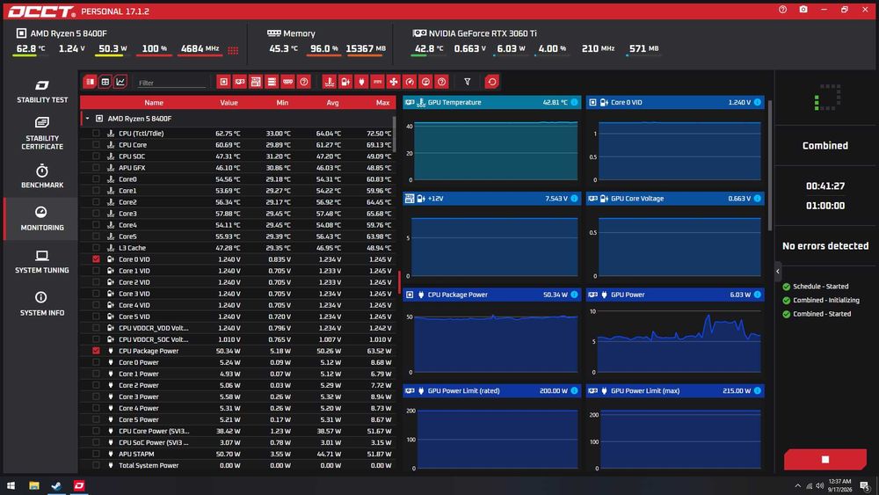
Task: Show hidden tray icons chevron
Action: 798,485
